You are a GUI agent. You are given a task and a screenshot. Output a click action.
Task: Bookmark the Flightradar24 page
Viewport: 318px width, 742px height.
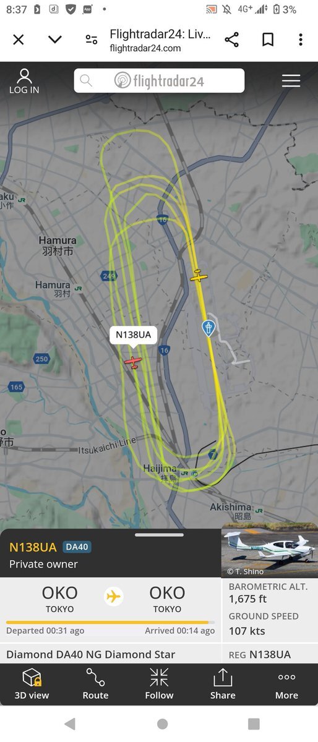click(268, 40)
